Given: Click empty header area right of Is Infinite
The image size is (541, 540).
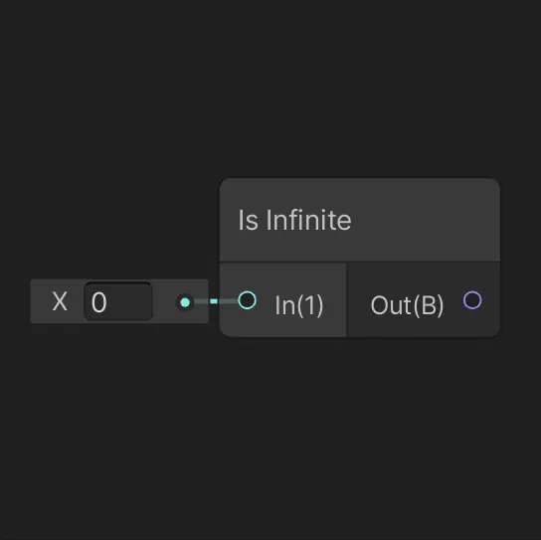Looking at the screenshot, I should tap(425, 220).
